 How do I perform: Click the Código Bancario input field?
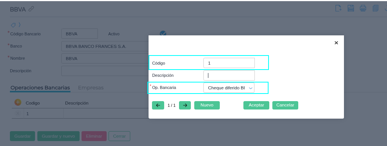click(80, 34)
